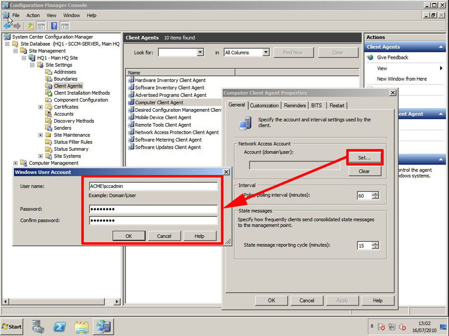
Task: Click Cancel in Computer Client Agent Properties
Action: point(307,300)
